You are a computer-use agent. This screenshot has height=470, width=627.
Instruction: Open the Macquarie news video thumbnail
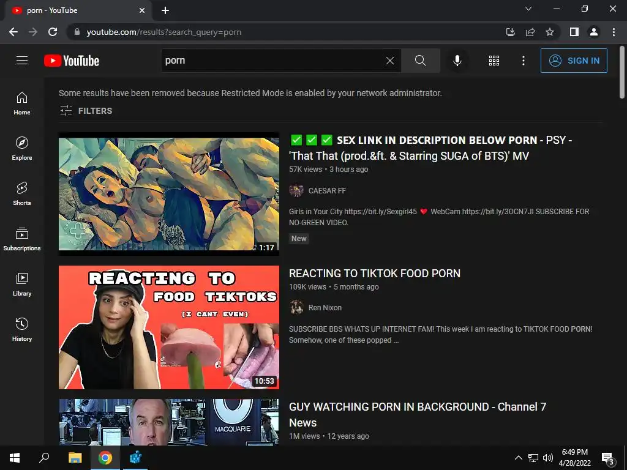[169, 422]
